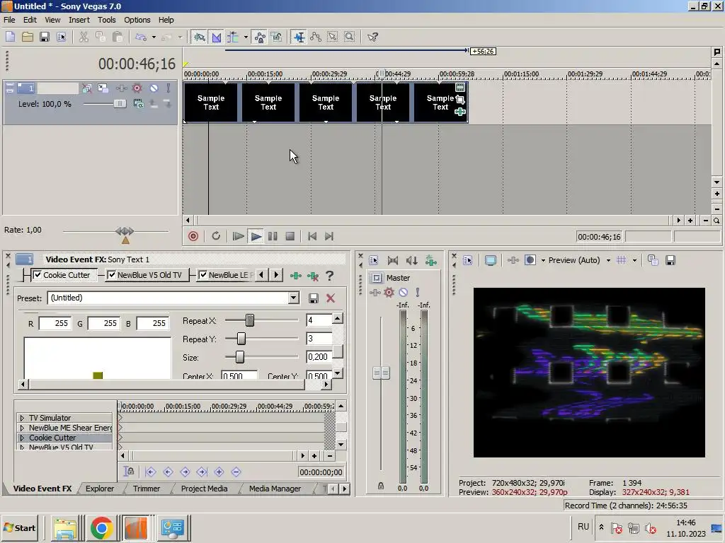The height and width of the screenshot is (543, 725).
Task: Click the Stop transport button
Action: pyautogui.click(x=290, y=236)
